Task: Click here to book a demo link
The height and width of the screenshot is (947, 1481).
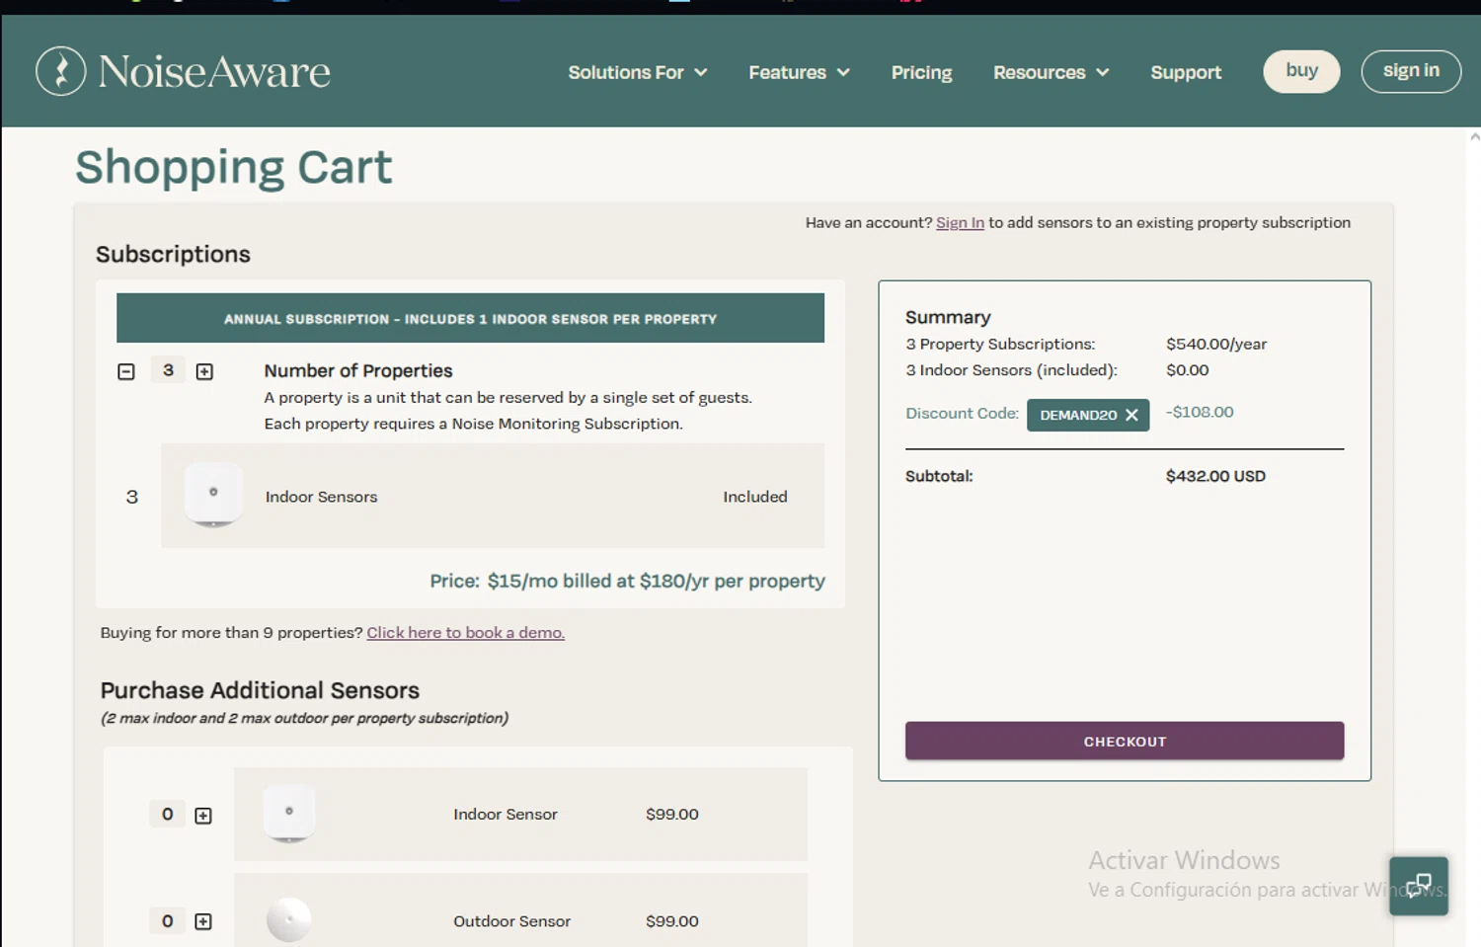Action: pos(466,633)
